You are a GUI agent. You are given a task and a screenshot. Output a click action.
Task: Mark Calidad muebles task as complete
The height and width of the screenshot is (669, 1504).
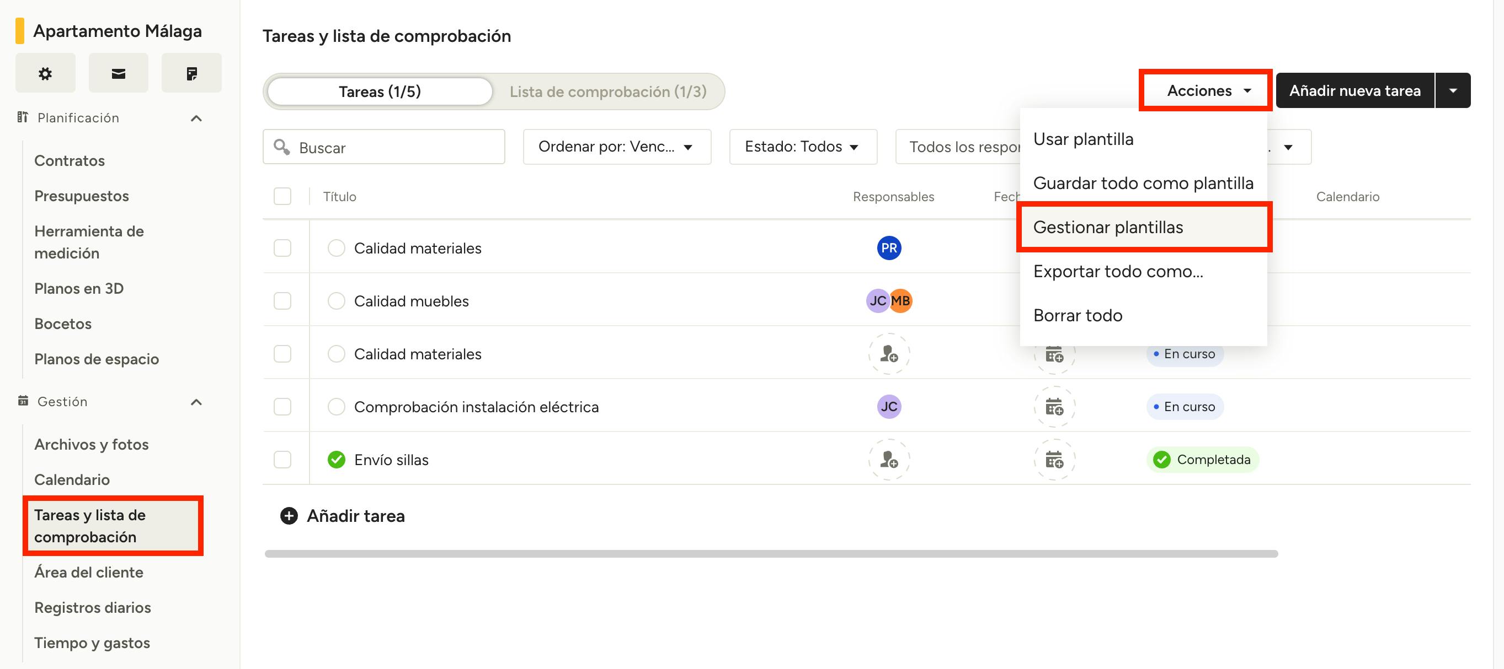(x=337, y=301)
